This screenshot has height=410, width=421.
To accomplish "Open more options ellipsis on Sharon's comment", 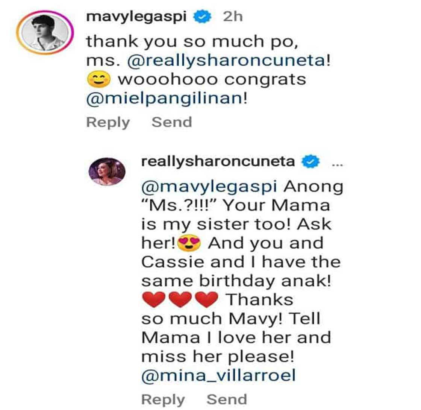I will [x=337, y=164].
